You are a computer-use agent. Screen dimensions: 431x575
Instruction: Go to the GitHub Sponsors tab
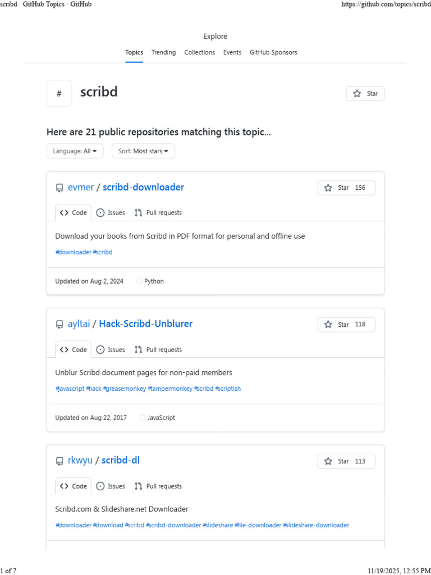pos(273,52)
